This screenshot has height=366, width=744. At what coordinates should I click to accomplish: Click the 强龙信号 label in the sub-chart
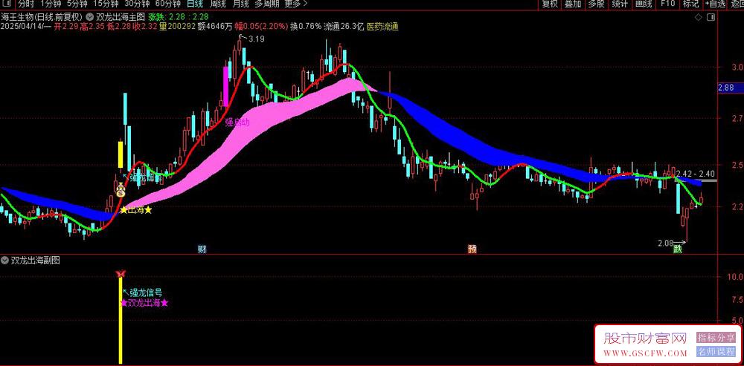coord(146,293)
